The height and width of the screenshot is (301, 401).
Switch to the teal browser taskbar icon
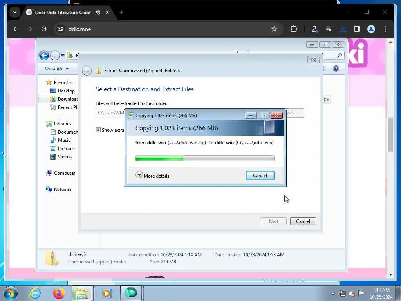(x=131, y=293)
